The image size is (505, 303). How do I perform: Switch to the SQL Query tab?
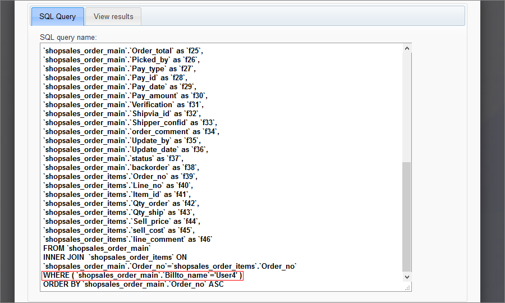(x=57, y=16)
